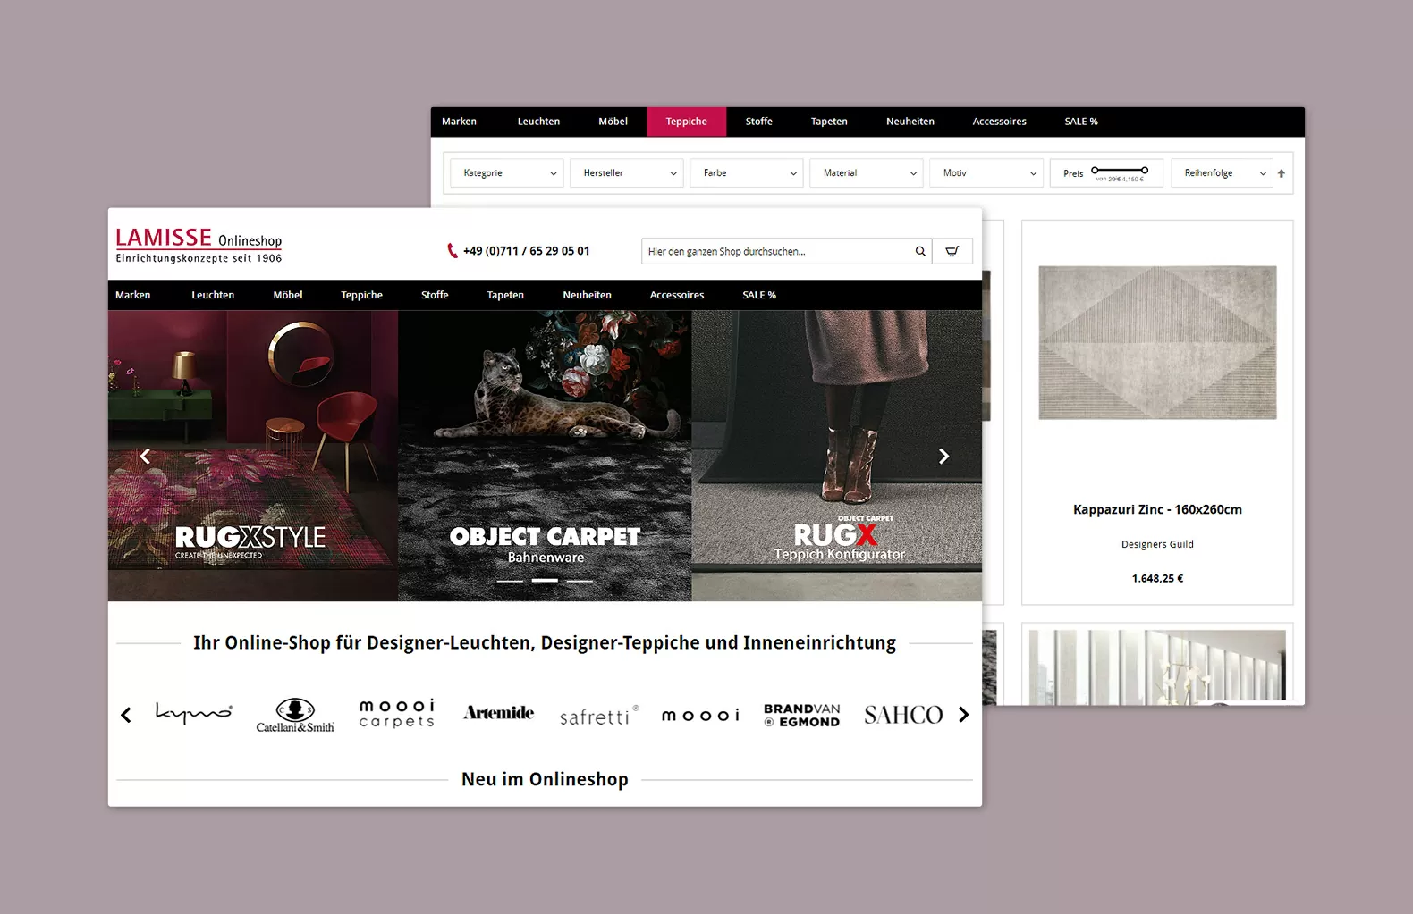
Task: Open Accessoires in the back window menu
Action: (x=999, y=122)
